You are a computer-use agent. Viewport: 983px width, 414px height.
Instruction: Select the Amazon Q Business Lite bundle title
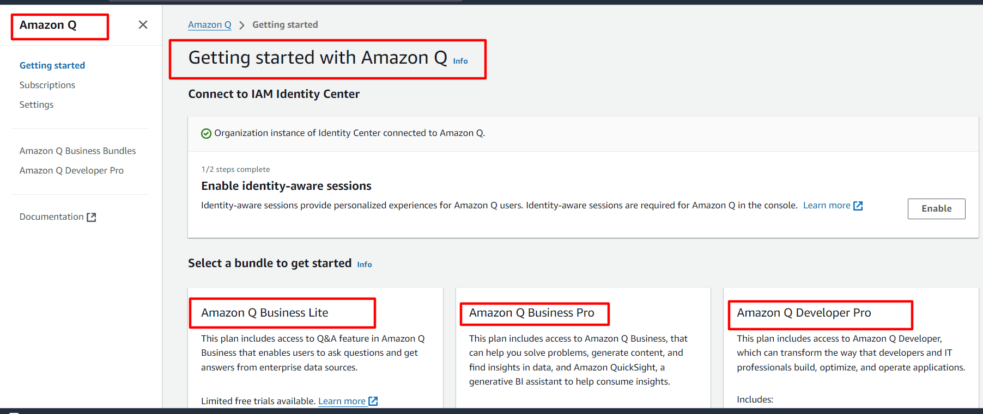[265, 313]
